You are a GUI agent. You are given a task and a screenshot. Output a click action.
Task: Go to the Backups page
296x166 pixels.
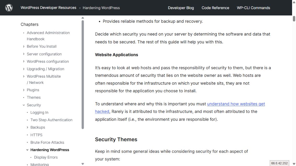[38, 127]
